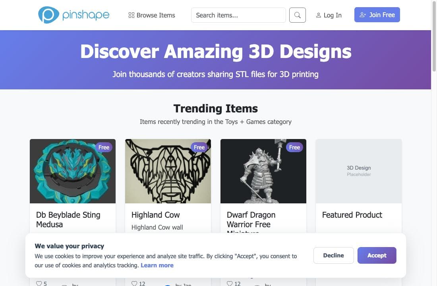This screenshot has height=286, width=437.
Task: Open the 3D Design placeholder image
Action: pyautogui.click(x=359, y=171)
